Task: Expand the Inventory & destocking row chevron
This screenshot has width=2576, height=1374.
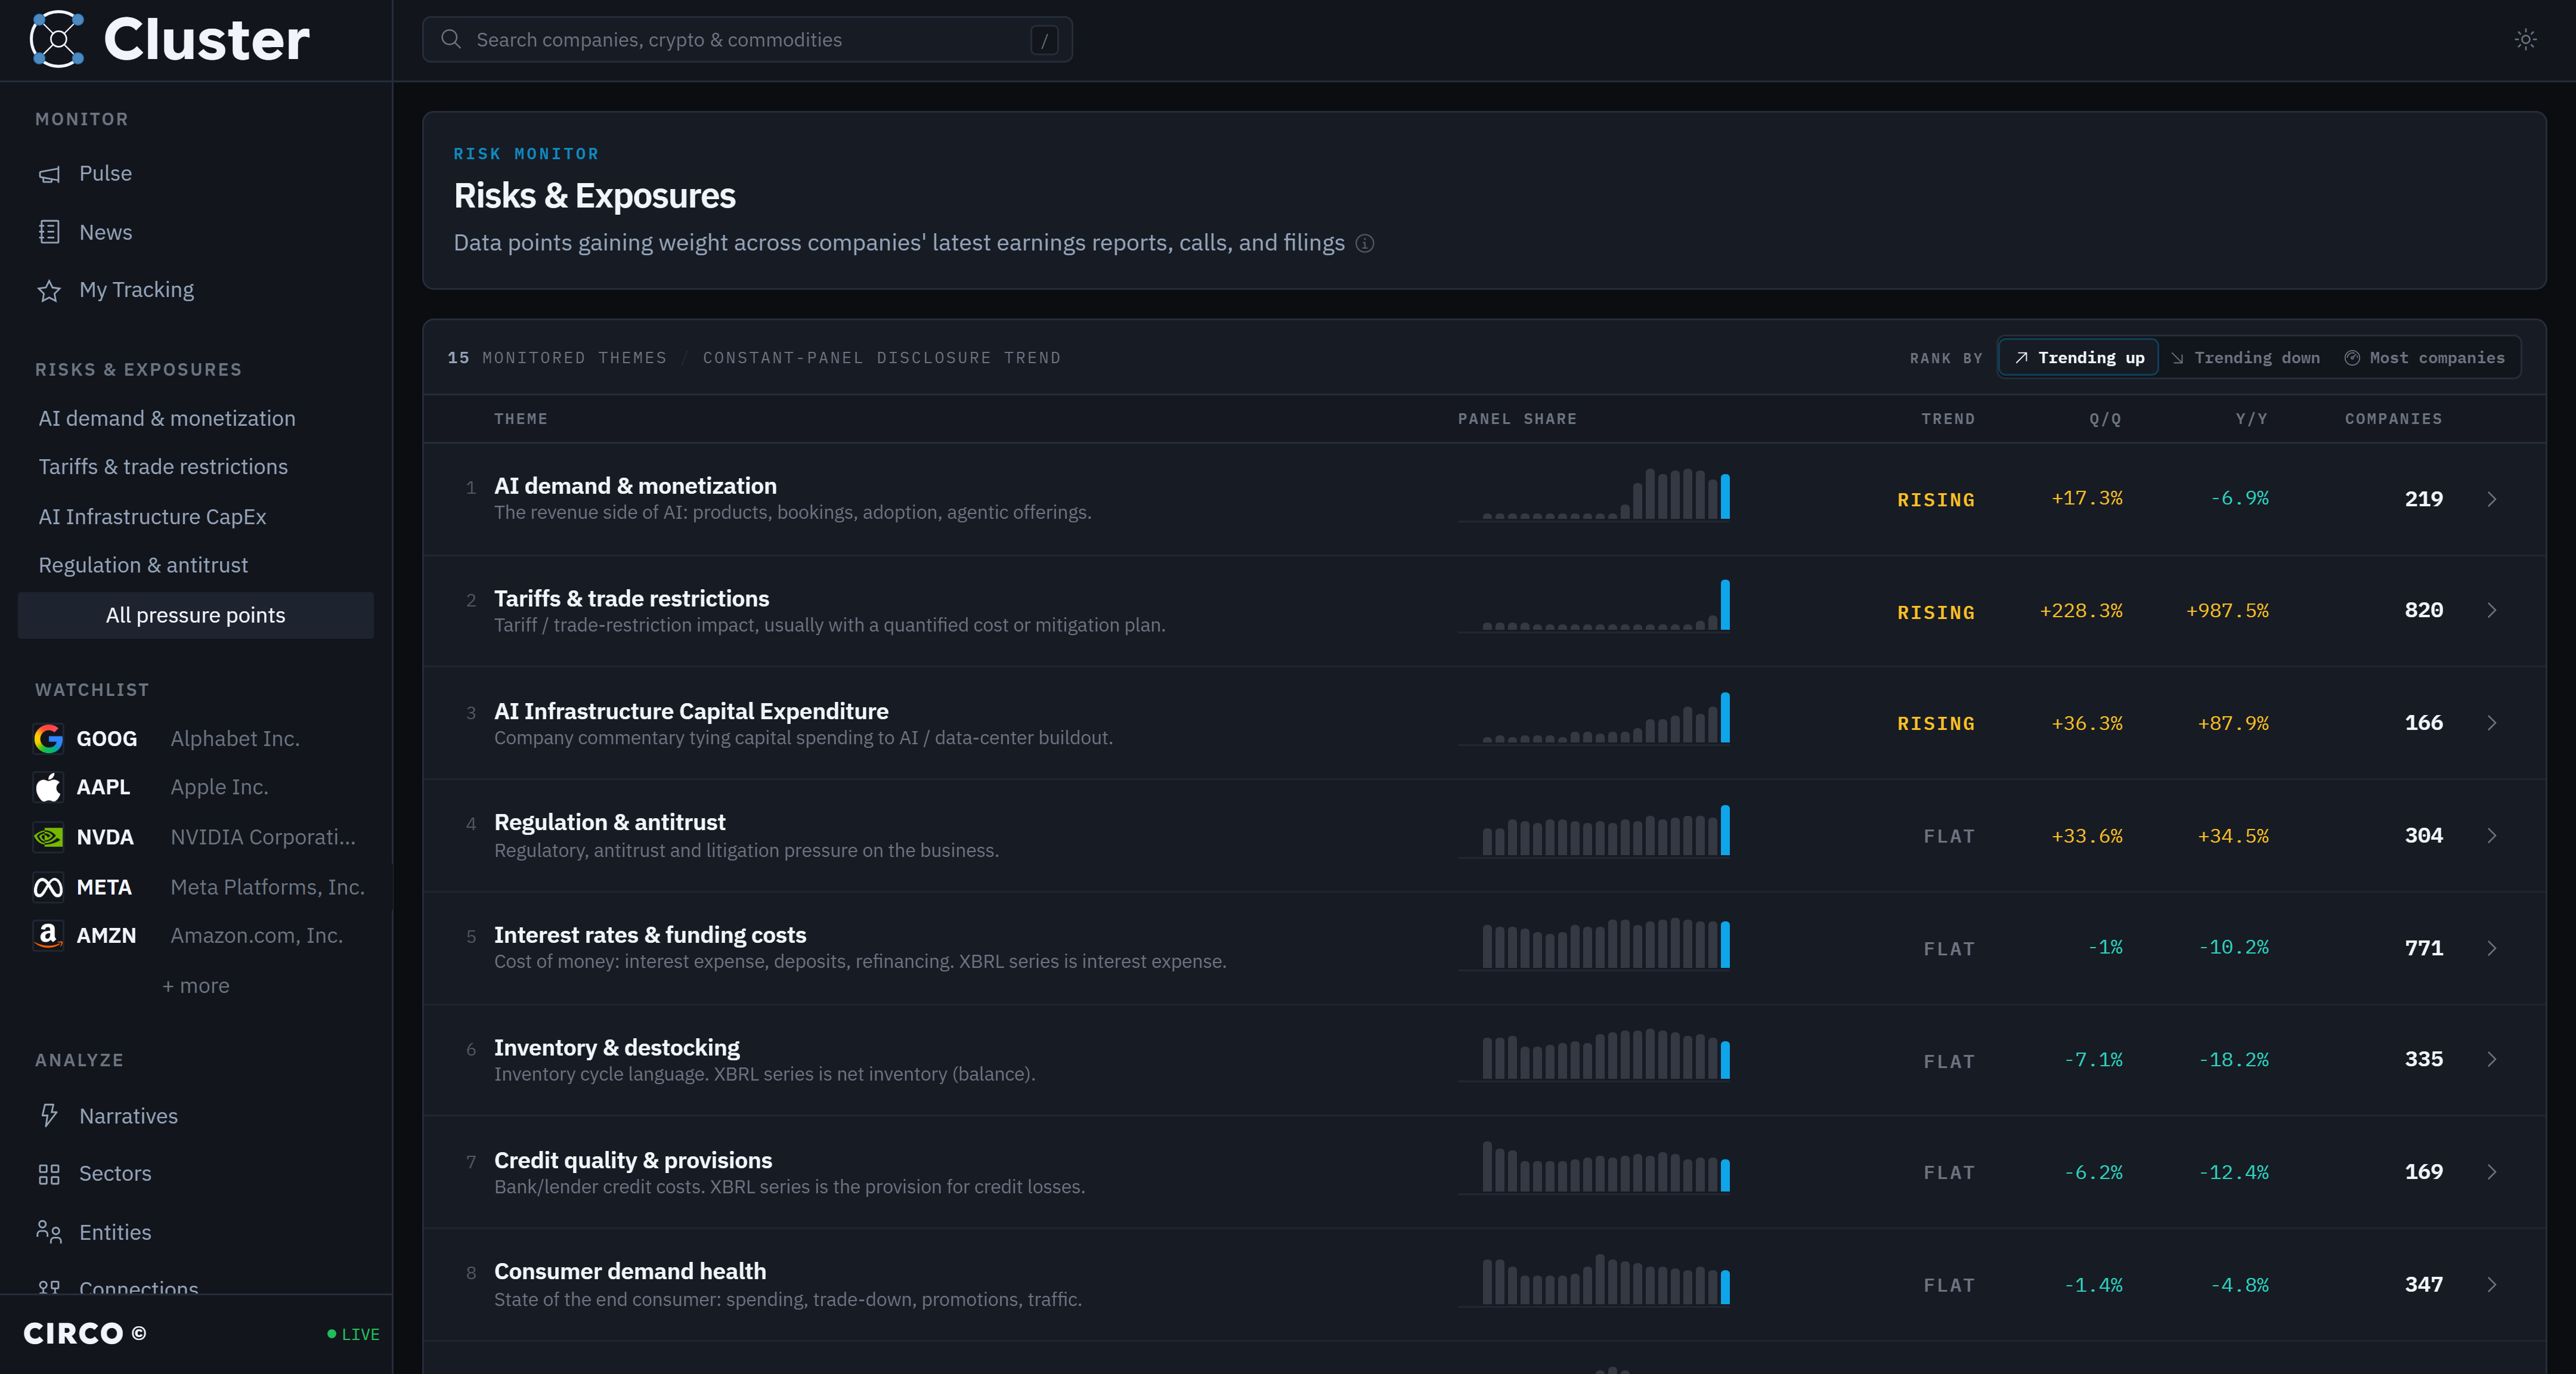Action: 2492,1059
